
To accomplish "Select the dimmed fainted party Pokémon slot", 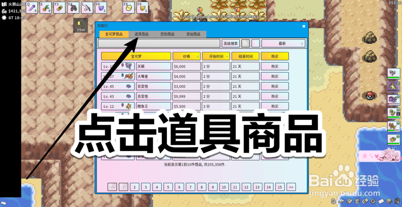I will tap(394, 87).
